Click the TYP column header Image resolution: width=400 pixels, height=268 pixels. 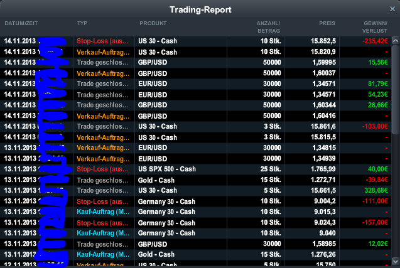(x=82, y=23)
